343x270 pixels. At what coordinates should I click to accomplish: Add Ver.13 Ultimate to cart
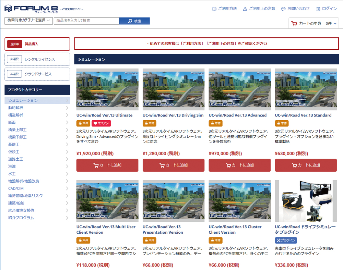[x=107, y=165]
